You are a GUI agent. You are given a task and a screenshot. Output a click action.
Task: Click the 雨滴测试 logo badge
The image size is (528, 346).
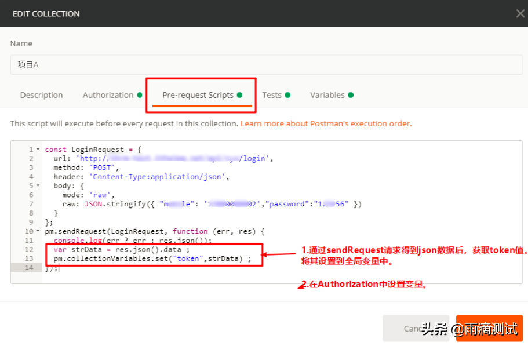click(x=489, y=328)
